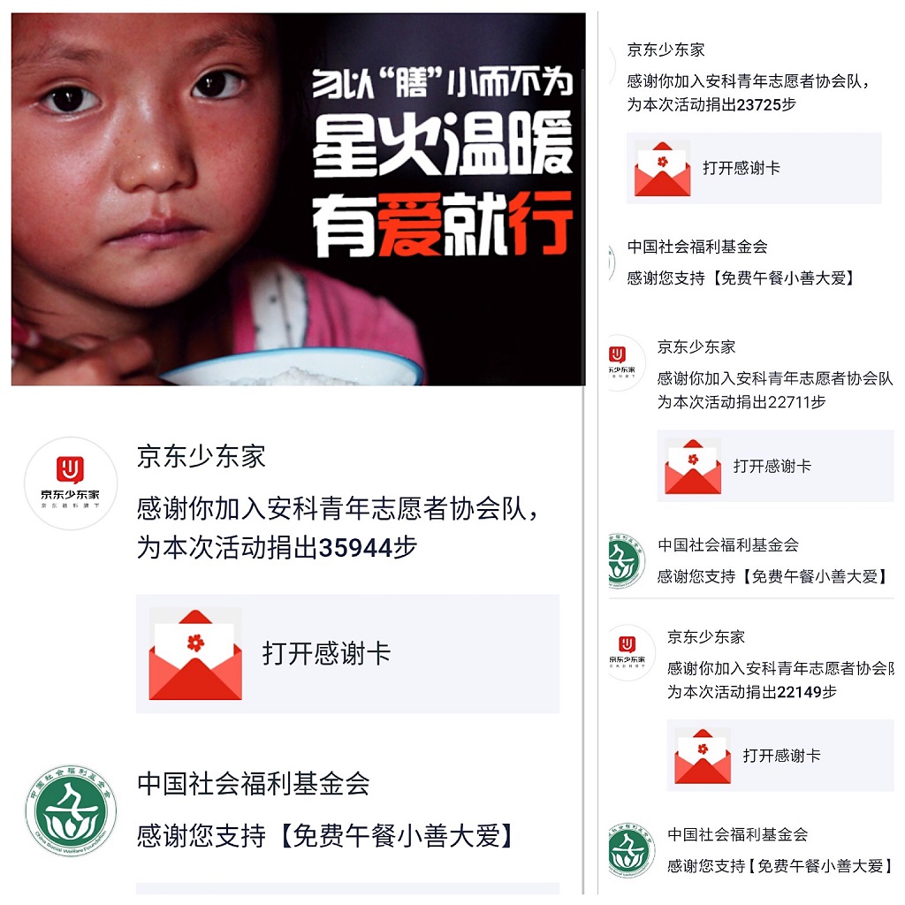The image size is (905, 905).
Task: Open the thank-you card under 22149 steps
Action: (780, 755)
